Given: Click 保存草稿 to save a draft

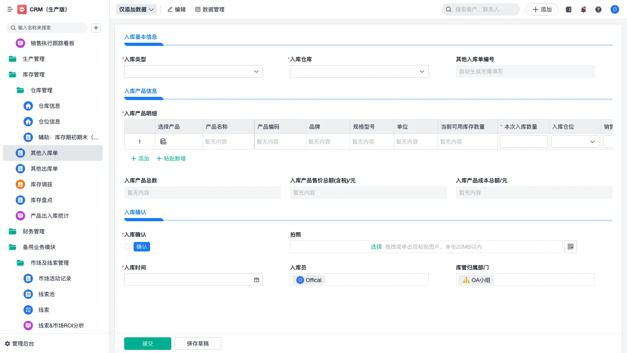Looking at the screenshot, I should (x=198, y=343).
